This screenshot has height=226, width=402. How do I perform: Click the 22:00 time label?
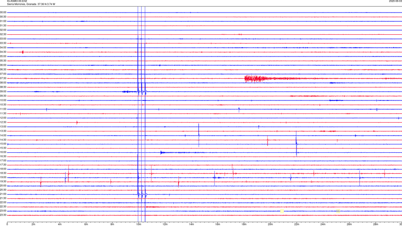pyautogui.click(x=3, y=203)
